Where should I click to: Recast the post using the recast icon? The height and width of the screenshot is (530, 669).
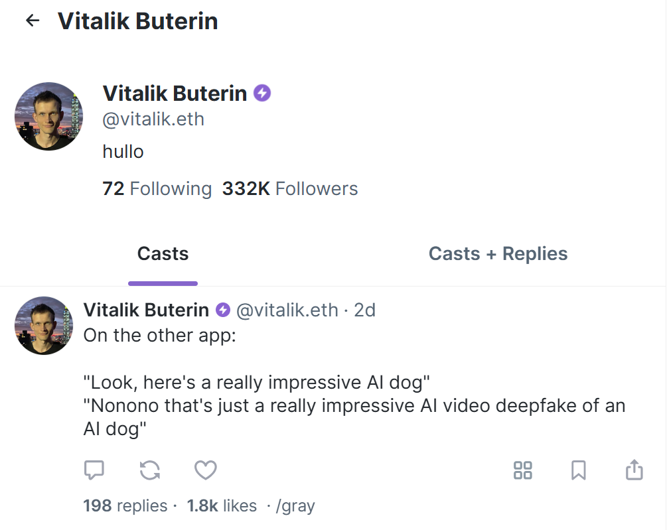point(150,470)
